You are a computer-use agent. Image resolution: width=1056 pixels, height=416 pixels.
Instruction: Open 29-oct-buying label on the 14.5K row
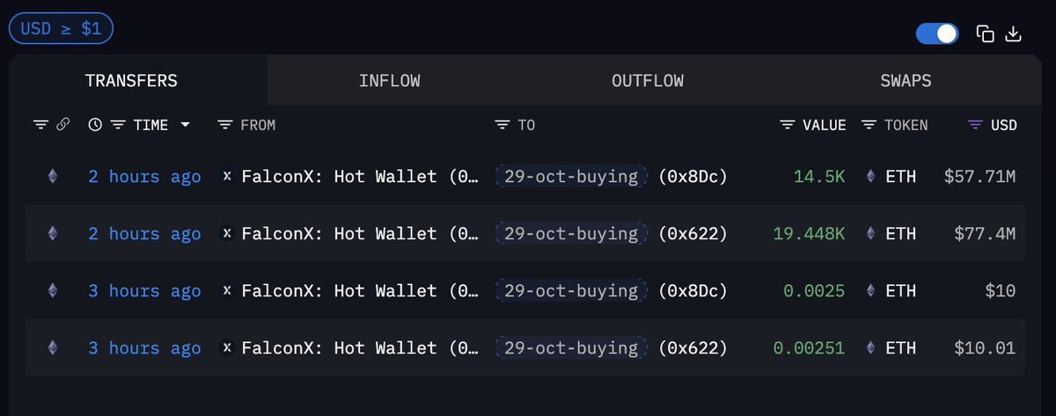(571, 177)
